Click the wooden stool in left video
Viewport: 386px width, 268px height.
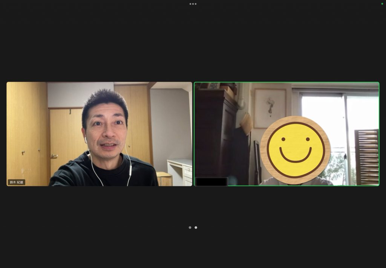pyautogui.click(x=164, y=179)
